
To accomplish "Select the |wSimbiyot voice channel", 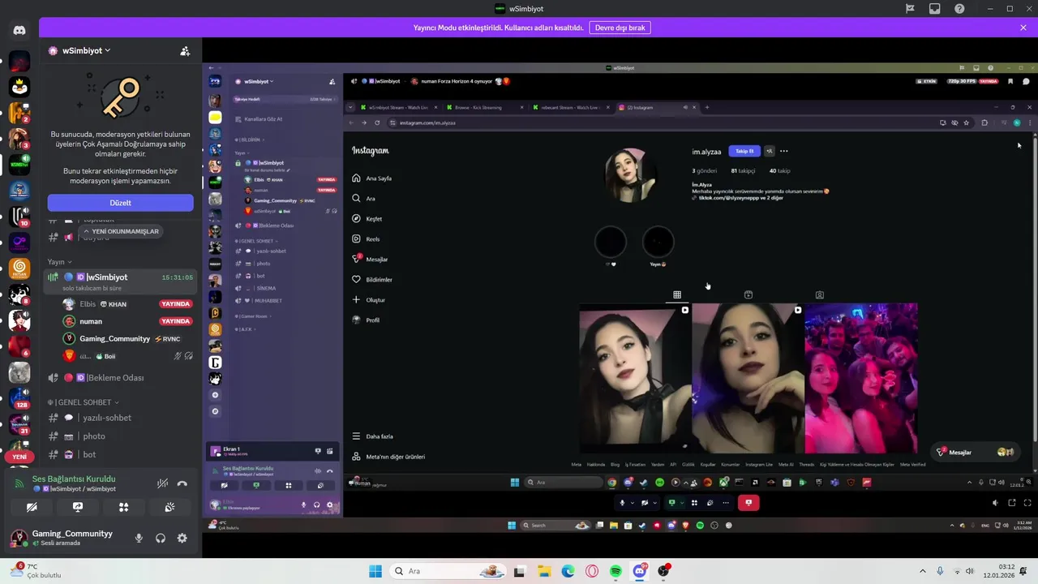I will pos(120,281).
